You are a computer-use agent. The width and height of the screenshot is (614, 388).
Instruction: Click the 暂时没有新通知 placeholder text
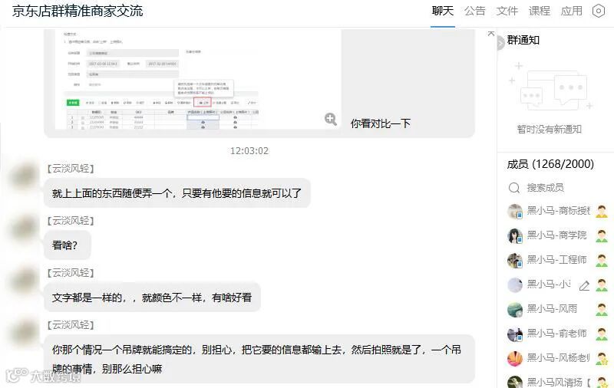(x=549, y=129)
